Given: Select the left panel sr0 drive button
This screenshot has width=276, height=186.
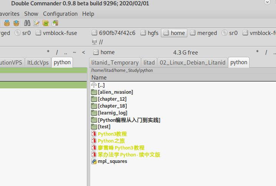Looking at the screenshot, I should [x=23, y=33].
